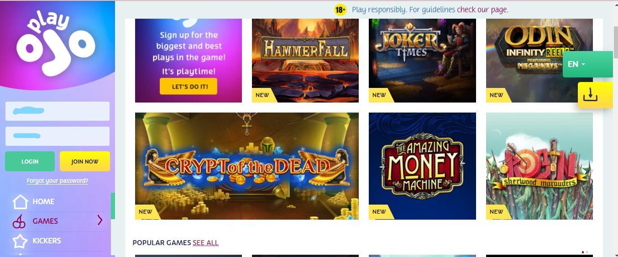Click the Kickers star icon

click(20, 241)
